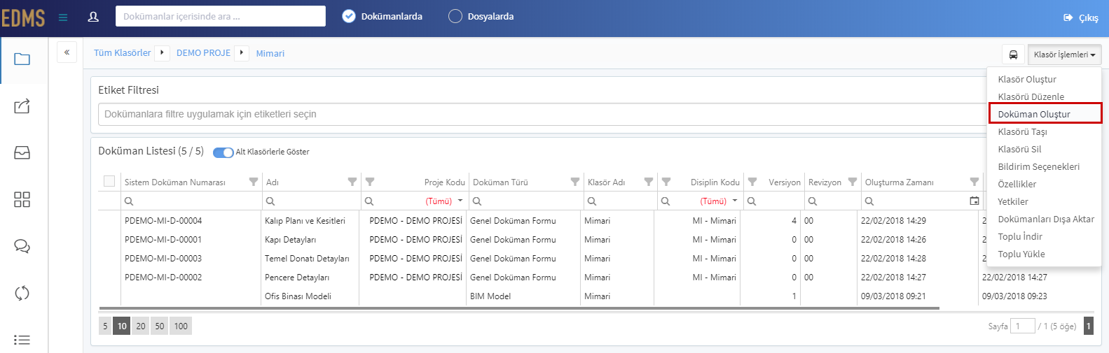
Task: Open Klasör İşlemleri dropdown
Action: point(1064,55)
